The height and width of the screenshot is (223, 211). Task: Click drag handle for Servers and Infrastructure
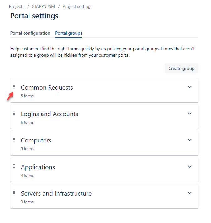point(14,193)
